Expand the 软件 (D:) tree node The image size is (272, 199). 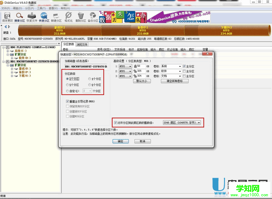[12, 58]
